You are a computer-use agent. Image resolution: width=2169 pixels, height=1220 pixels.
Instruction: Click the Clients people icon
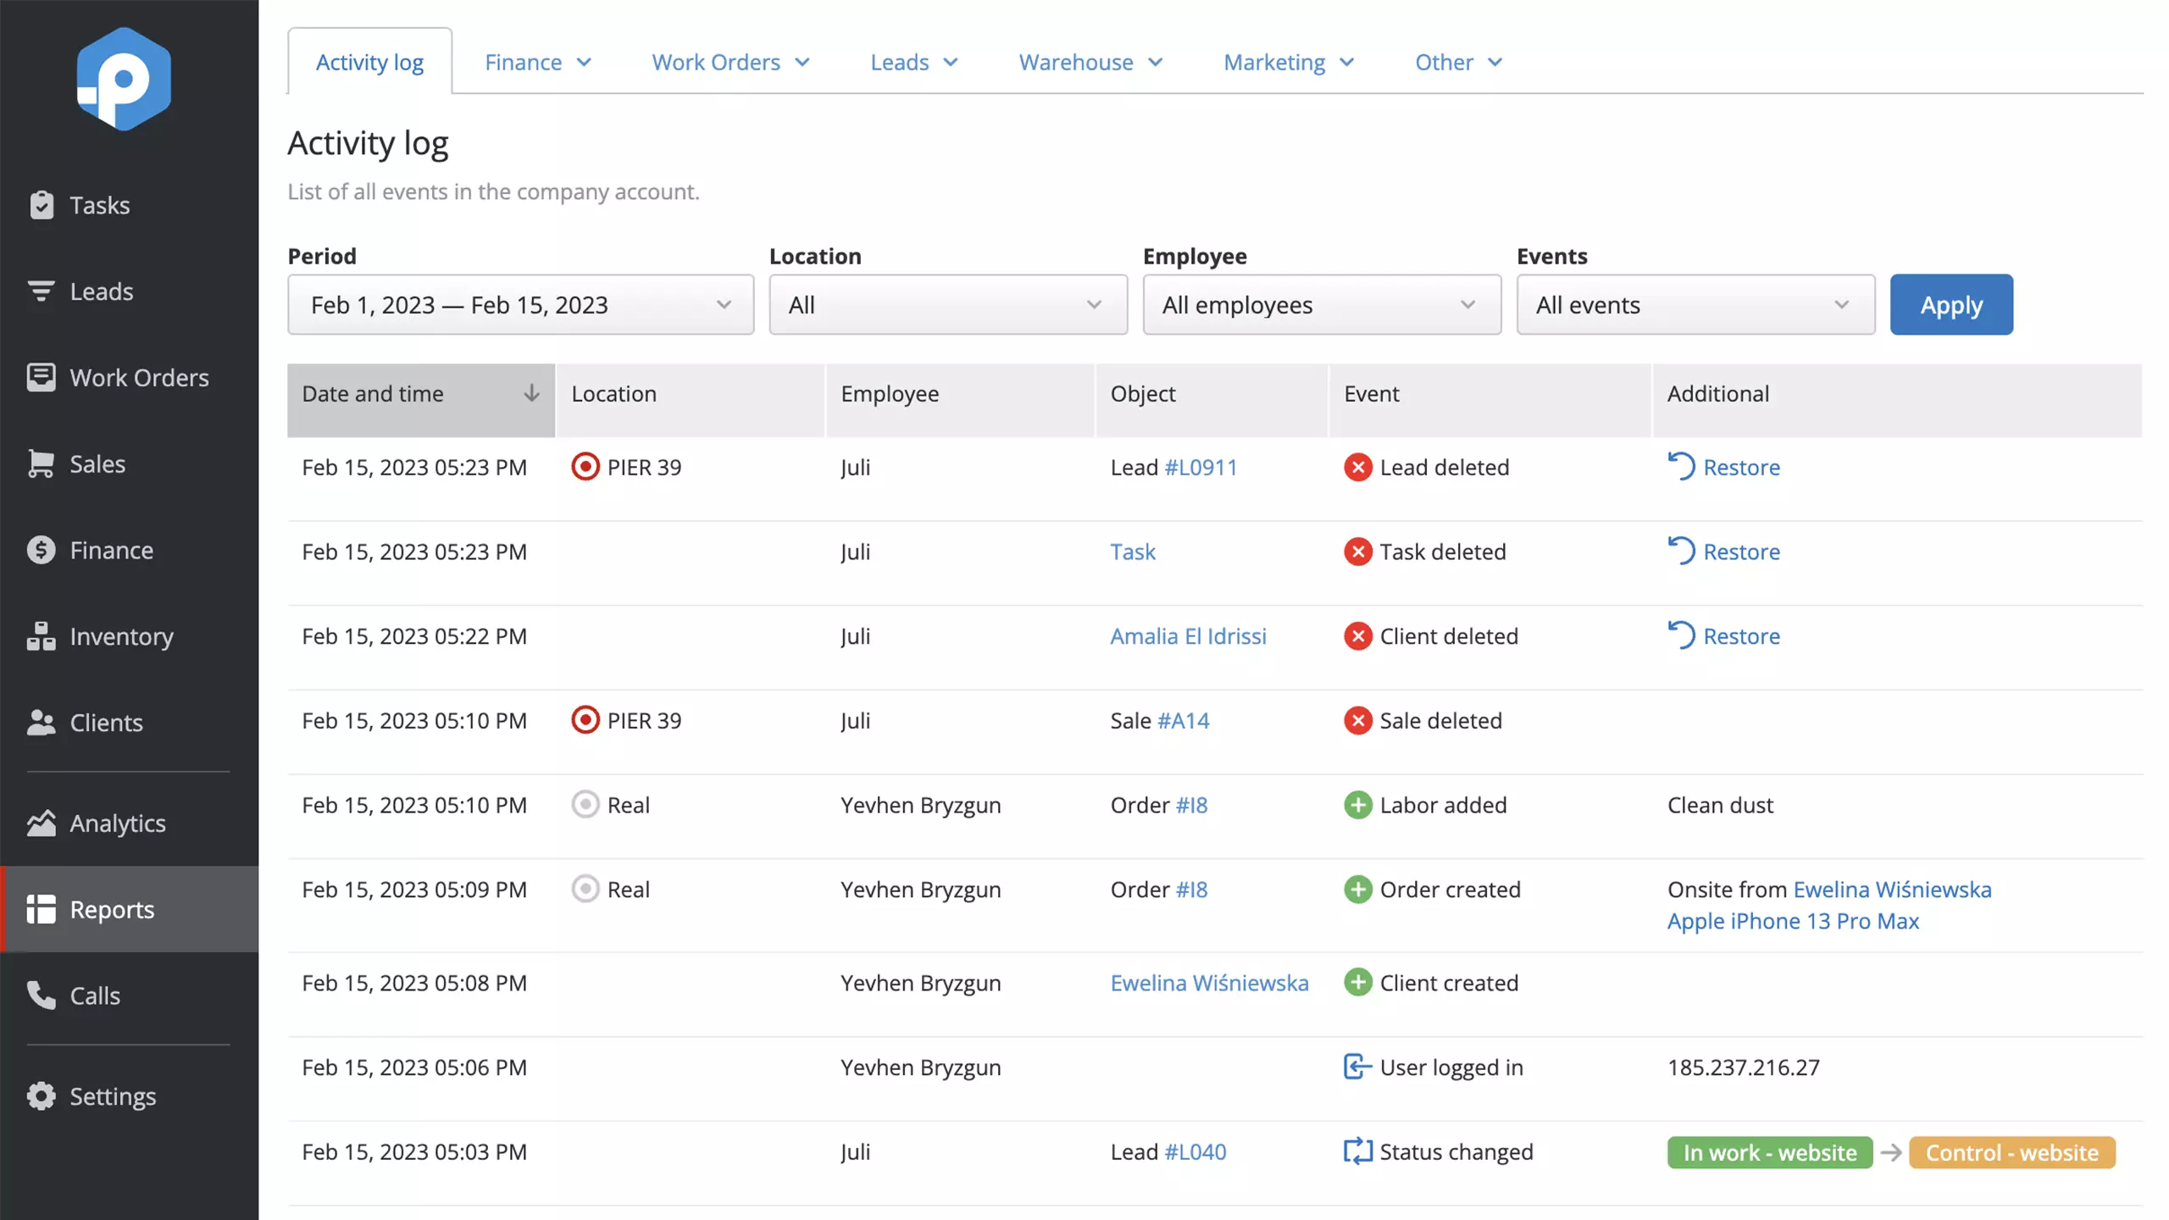click(41, 723)
